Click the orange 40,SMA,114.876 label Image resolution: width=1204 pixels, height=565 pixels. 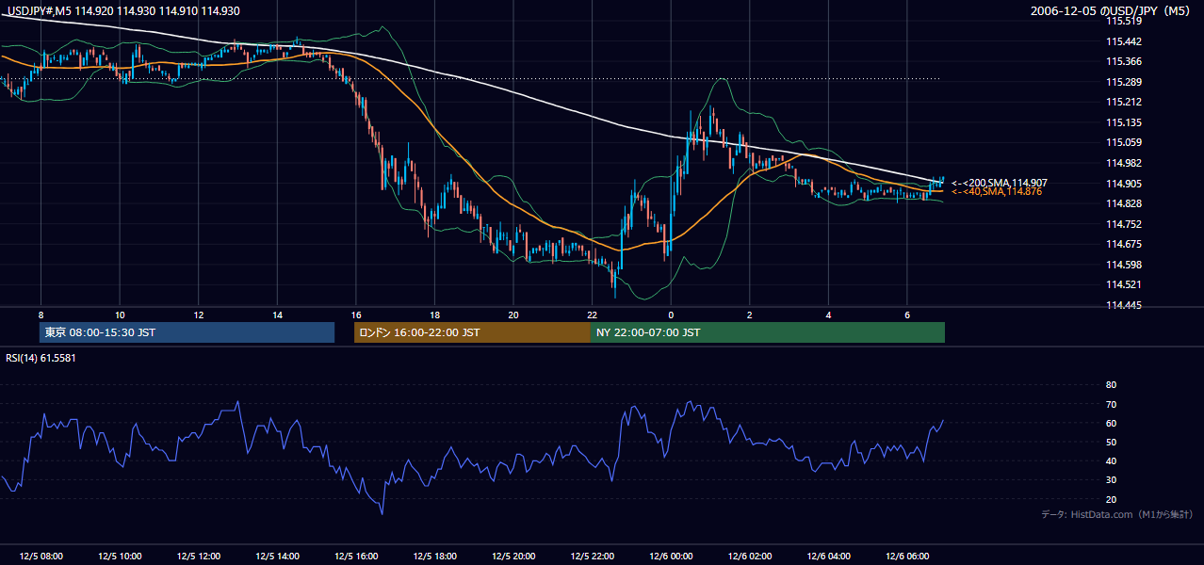click(997, 192)
